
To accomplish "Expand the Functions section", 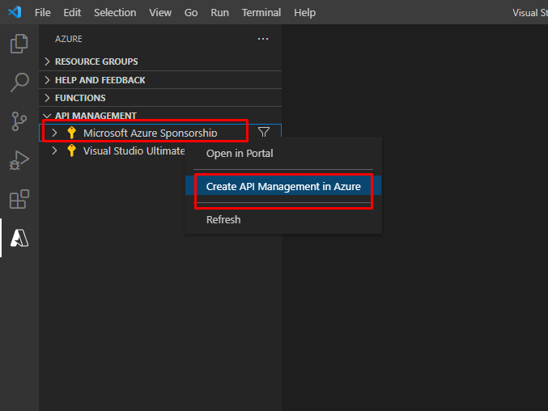I will [79, 98].
